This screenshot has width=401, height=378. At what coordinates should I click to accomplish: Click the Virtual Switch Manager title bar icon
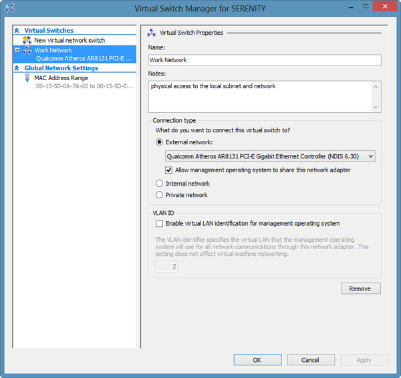(9, 7)
